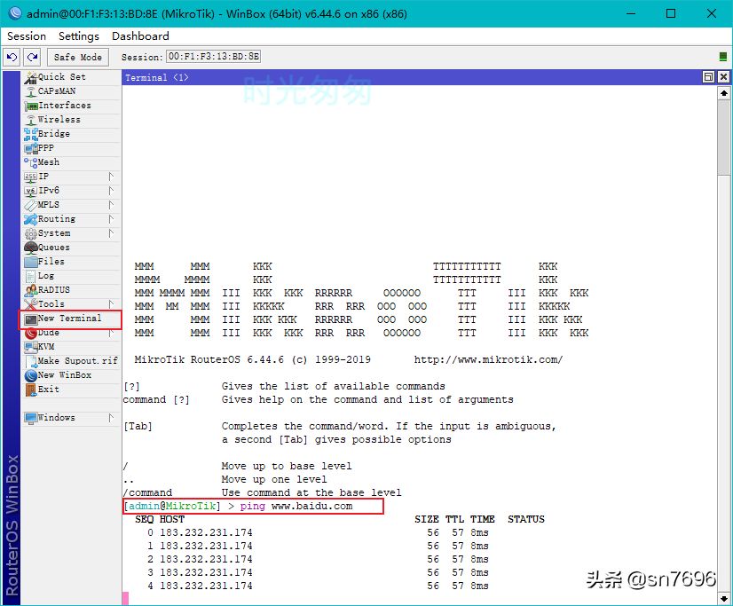Click the green status indicator

pyautogui.click(x=722, y=57)
